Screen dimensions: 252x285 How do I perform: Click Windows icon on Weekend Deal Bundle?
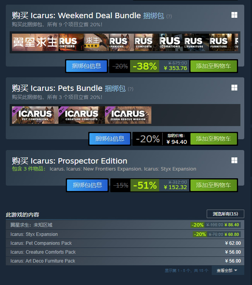click(234, 15)
